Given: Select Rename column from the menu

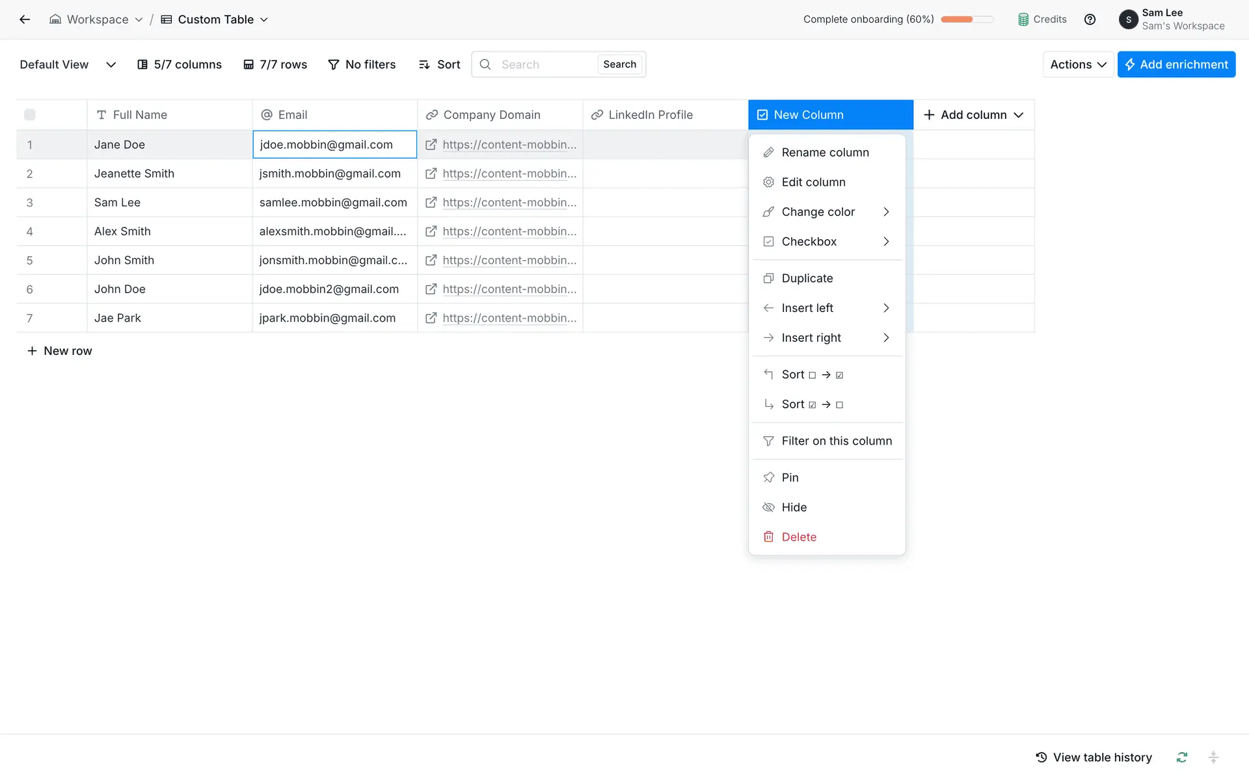Looking at the screenshot, I should pyautogui.click(x=825, y=152).
